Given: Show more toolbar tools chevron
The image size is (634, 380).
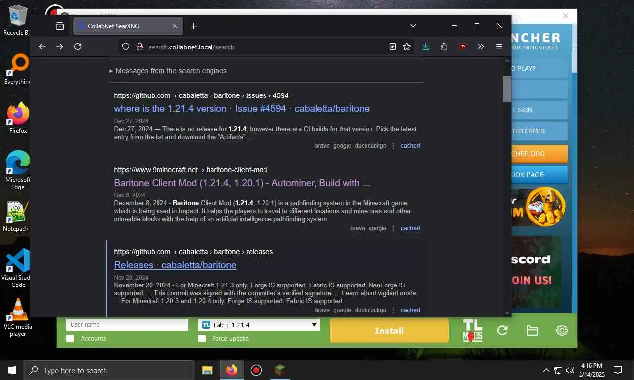Looking at the screenshot, I should click(481, 47).
